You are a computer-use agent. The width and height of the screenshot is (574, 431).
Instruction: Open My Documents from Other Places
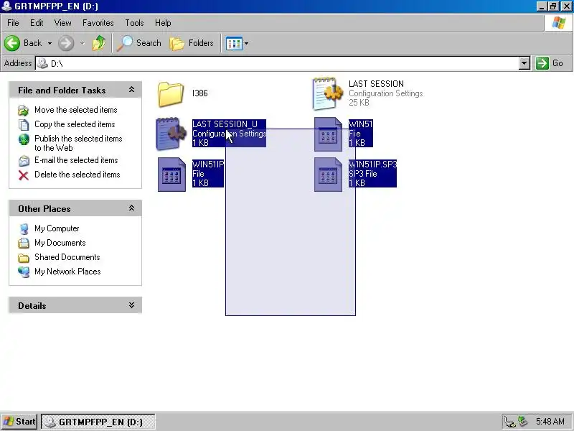(60, 243)
